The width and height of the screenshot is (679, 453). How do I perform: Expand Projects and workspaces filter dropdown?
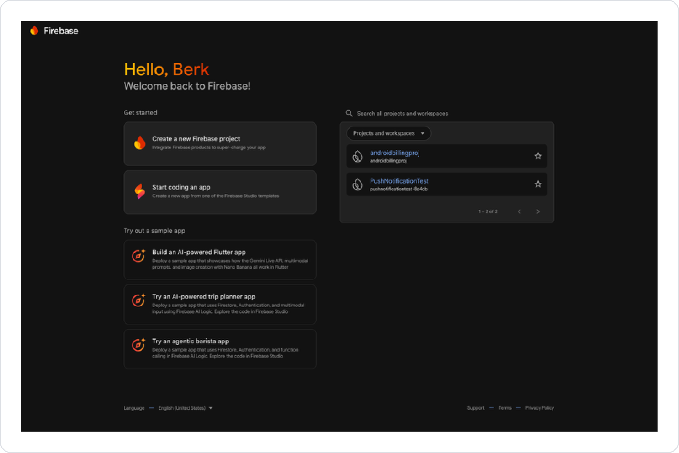(x=388, y=133)
